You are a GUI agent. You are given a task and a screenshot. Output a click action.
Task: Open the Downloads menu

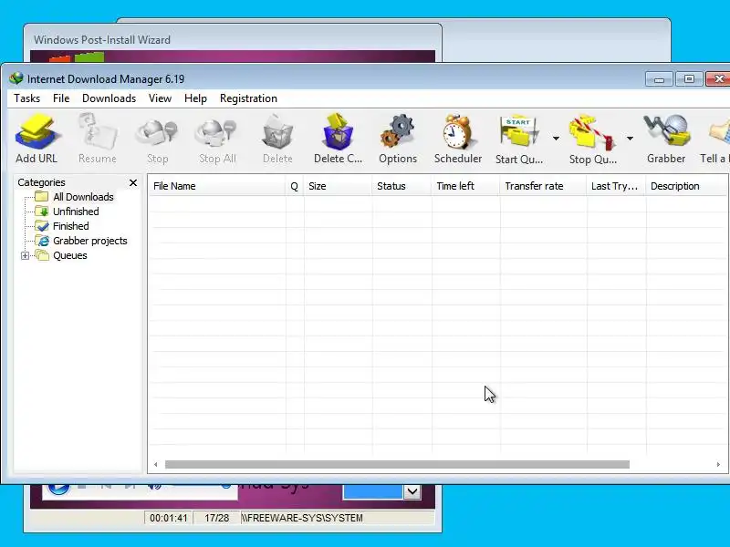pyautogui.click(x=109, y=98)
